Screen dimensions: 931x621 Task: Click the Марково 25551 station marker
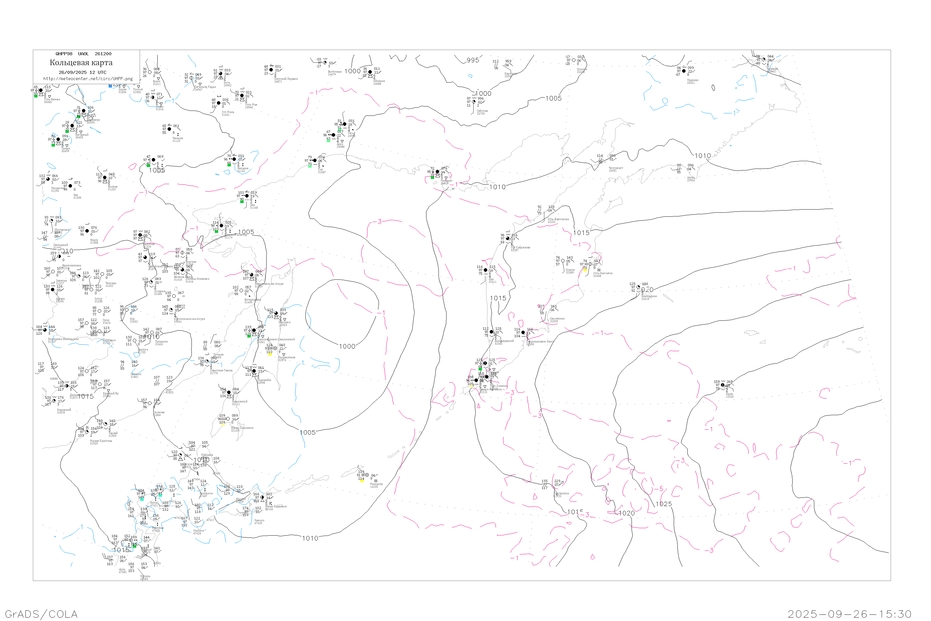(x=684, y=71)
